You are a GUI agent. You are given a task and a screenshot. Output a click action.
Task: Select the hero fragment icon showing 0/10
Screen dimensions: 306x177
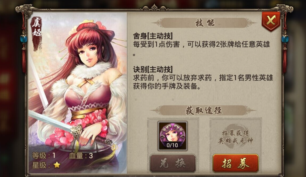172,136
